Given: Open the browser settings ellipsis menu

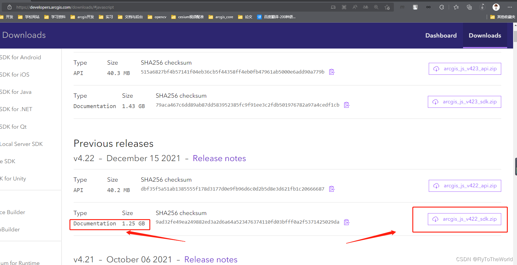Looking at the screenshot, I should click(510, 7).
